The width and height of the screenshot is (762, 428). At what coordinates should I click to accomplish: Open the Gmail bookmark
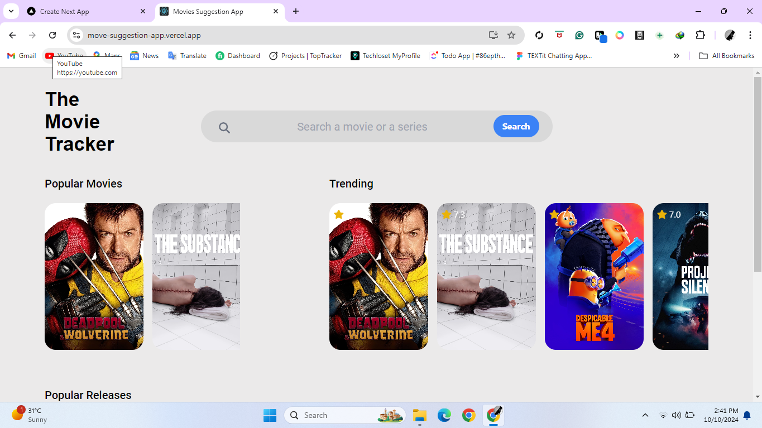[21, 56]
